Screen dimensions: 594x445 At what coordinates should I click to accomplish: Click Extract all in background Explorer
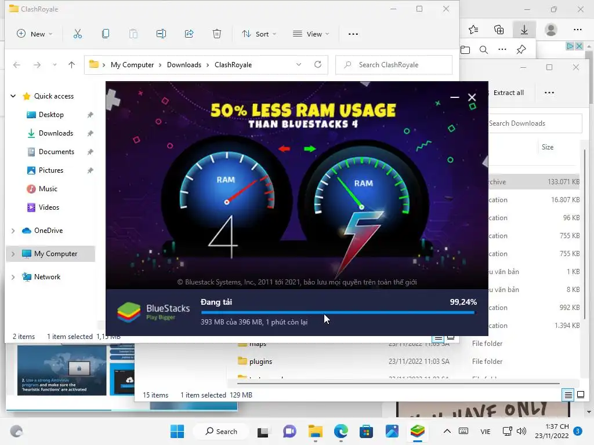pyautogui.click(x=508, y=93)
